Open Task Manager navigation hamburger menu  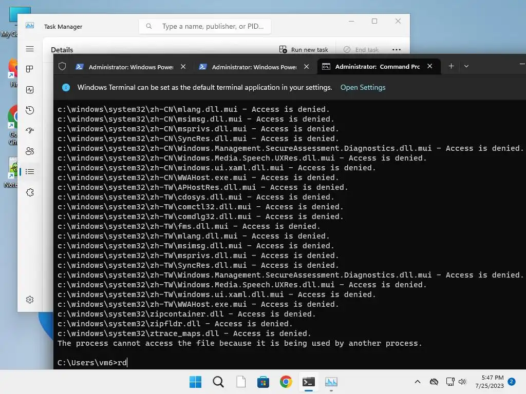(x=30, y=49)
